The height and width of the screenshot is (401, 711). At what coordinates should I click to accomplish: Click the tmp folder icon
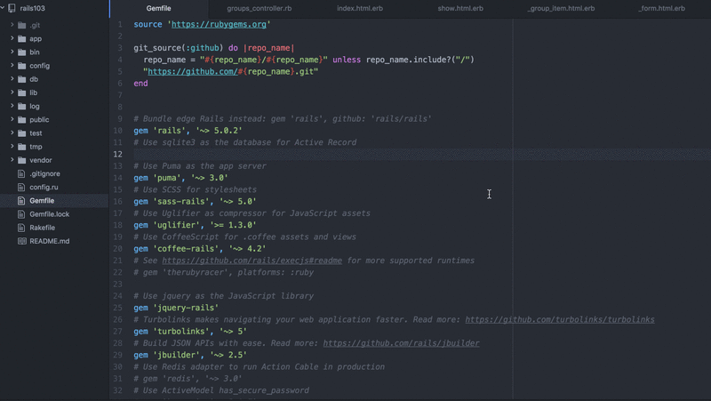(x=21, y=147)
